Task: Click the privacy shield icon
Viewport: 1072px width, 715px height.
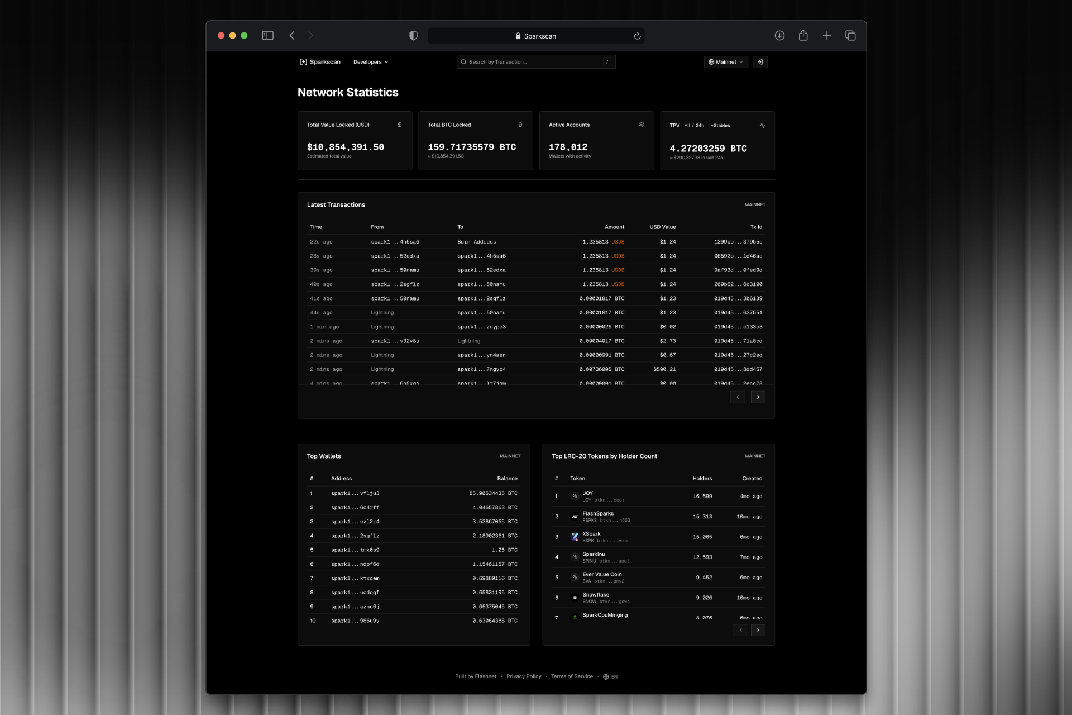Action: click(x=413, y=36)
